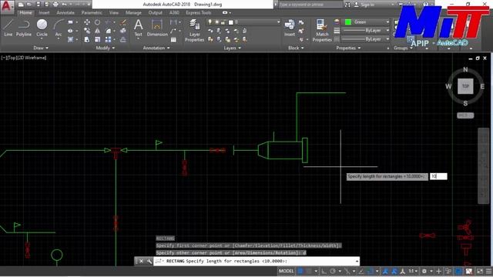The height and width of the screenshot is (277, 493).
Task: Open status bar customization menu
Action: point(488,271)
